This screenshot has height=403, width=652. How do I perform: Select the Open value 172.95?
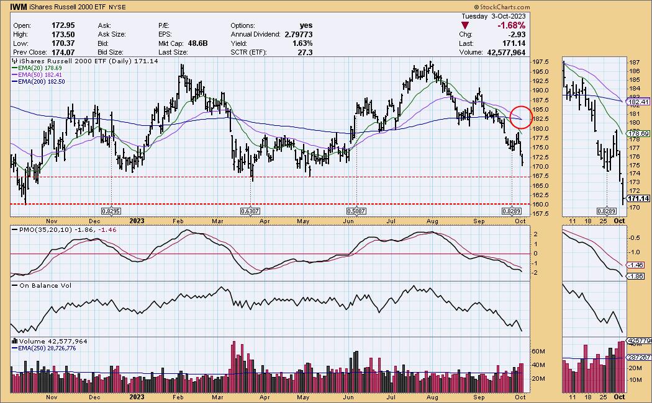tap(63, 25)
